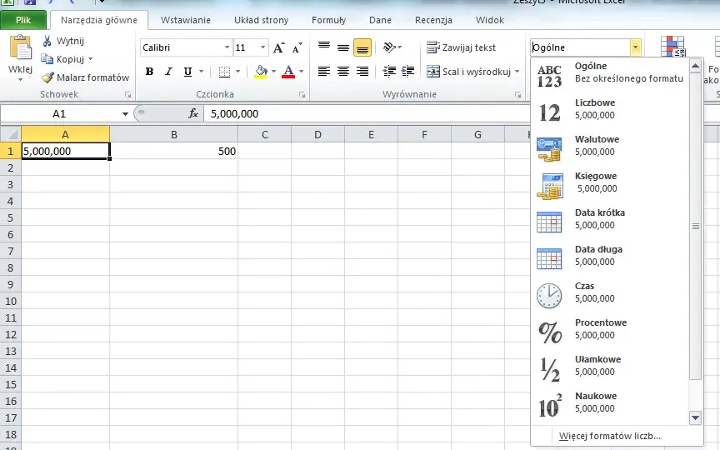Switch to the Formuły tab
720x450 pixels.
coord(329,20)
